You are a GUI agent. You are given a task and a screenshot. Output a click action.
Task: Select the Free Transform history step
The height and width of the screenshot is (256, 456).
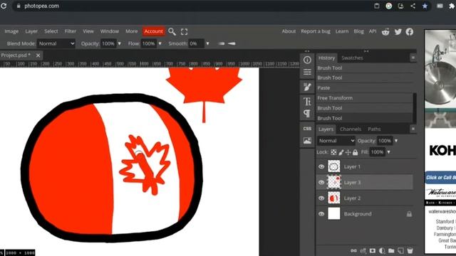[364, 98]
